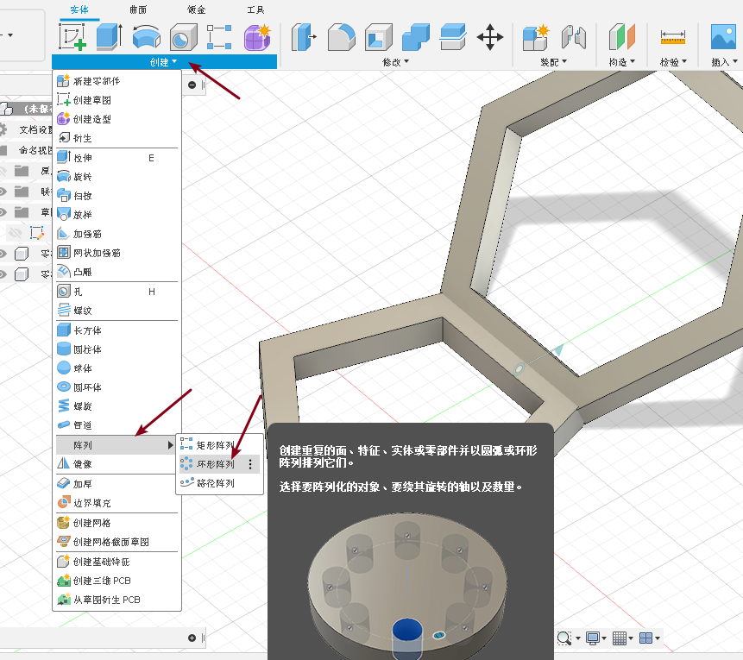
Task: Click the Joint tool icon above 装配
Action: tap(573, 36)
